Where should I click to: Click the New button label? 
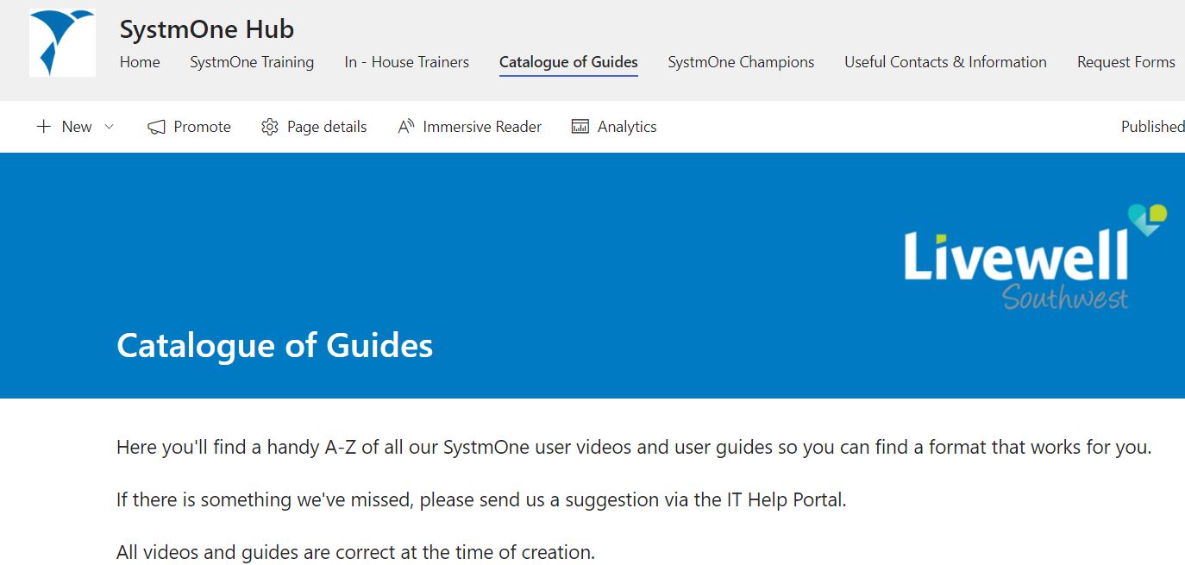77,127
